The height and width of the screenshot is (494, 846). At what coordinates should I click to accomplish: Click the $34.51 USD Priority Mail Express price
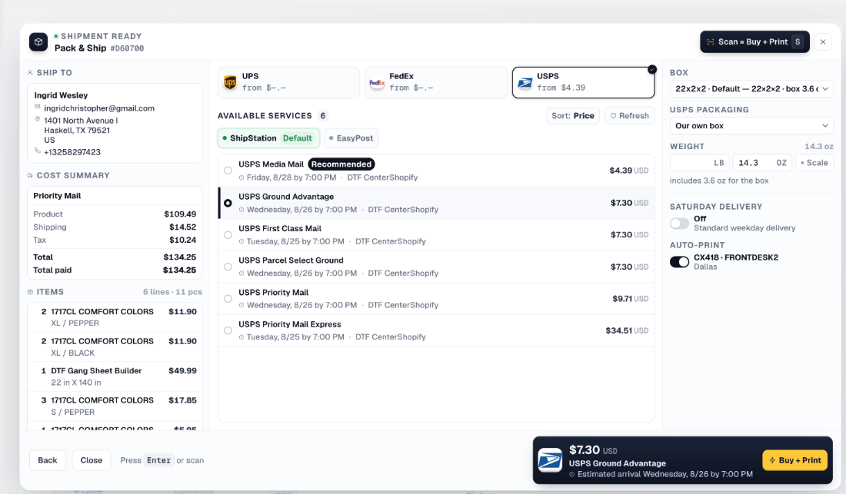627,331
